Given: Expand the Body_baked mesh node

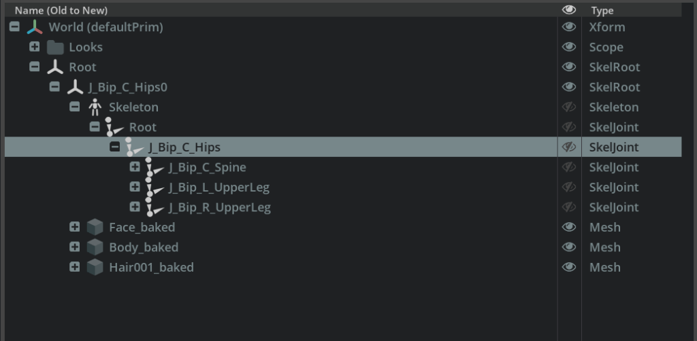Looking at the screenshot, I should pos(75,247).
